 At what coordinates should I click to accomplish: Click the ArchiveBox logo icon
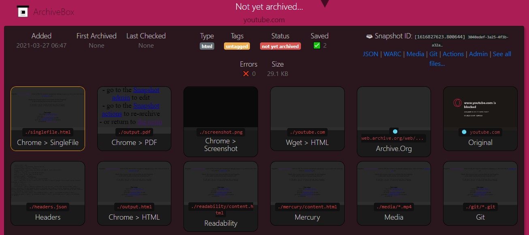click(x=23, y=12)
